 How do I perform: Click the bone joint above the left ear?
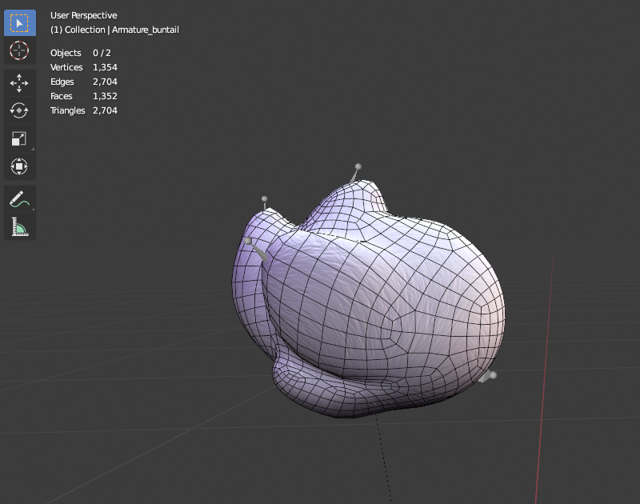coord(265,198)
